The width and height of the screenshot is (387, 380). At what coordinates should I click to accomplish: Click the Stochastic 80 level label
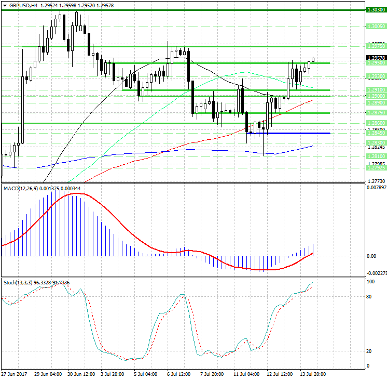369,297
